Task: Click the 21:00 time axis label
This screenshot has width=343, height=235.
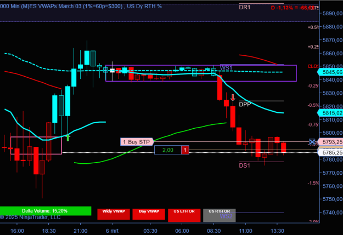Action: point(81,231)
